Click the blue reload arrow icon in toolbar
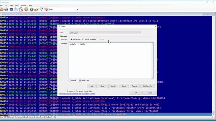The height and width of the screenshot is (121, 216). [x=6, y=9]
